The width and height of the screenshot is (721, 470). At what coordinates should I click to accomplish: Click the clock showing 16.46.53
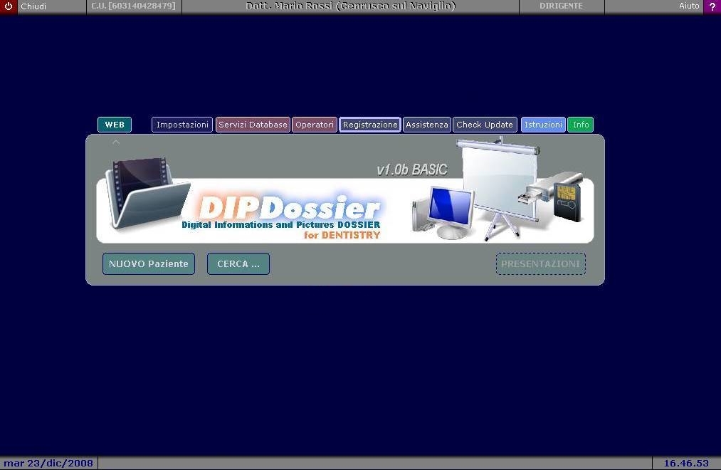686,463
